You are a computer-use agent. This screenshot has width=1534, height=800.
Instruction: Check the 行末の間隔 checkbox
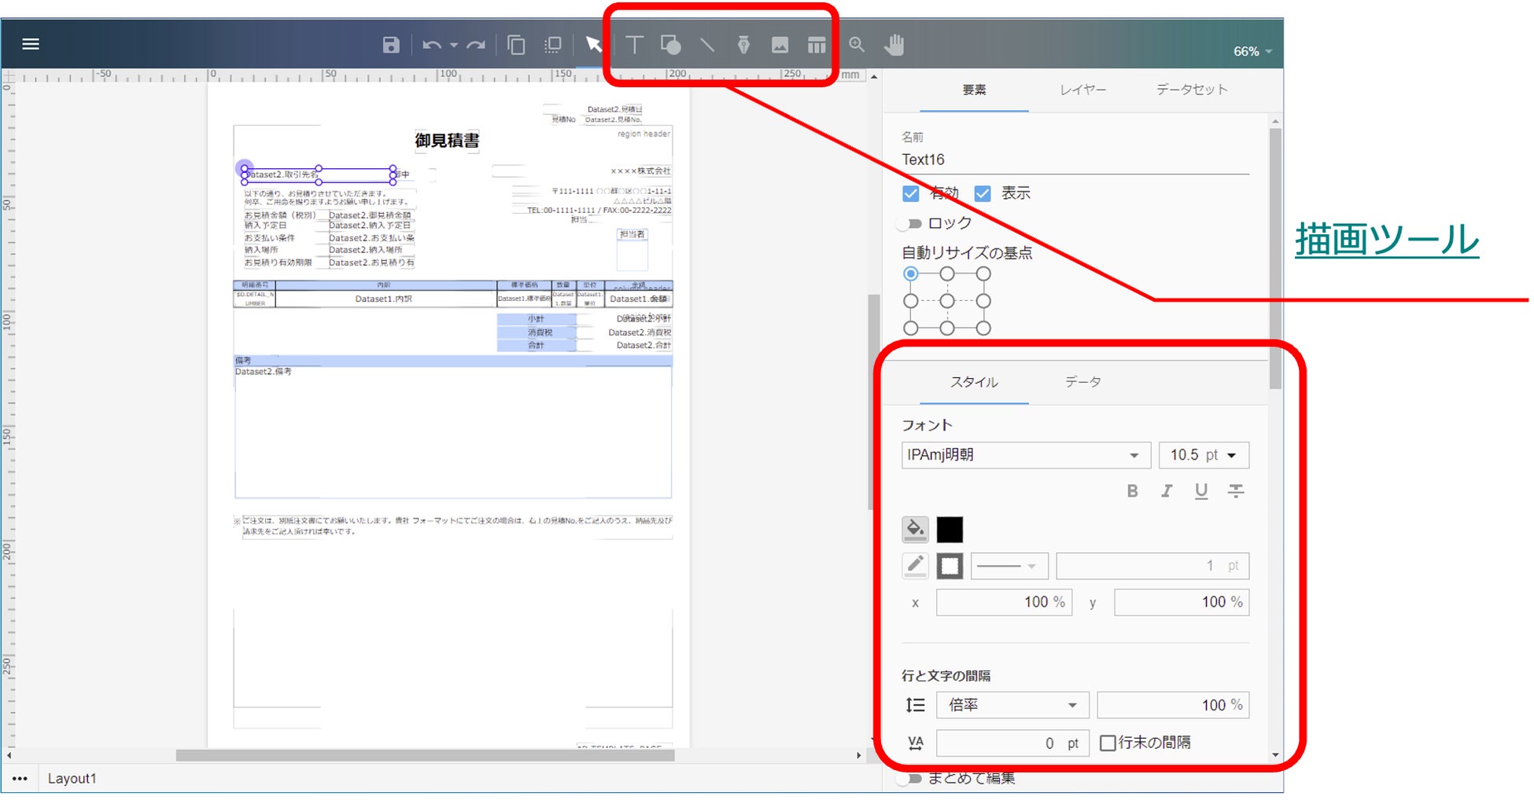coord(1108,743)
